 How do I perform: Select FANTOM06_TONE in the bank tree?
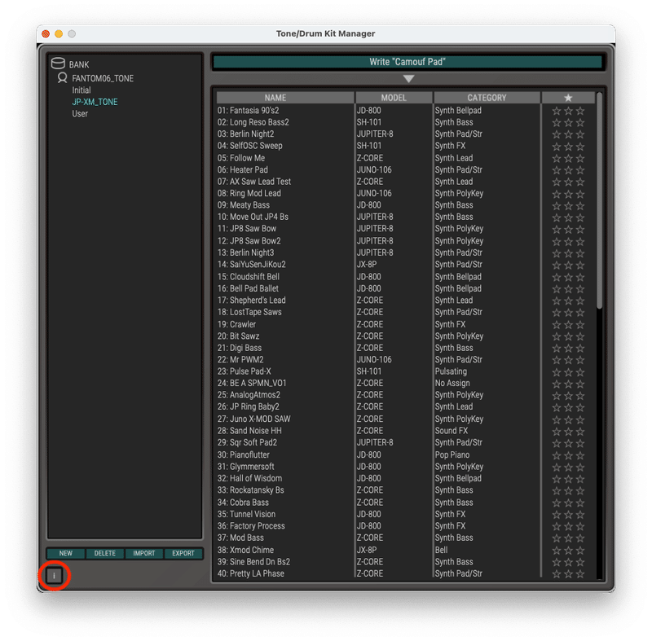tap(103, 78)
